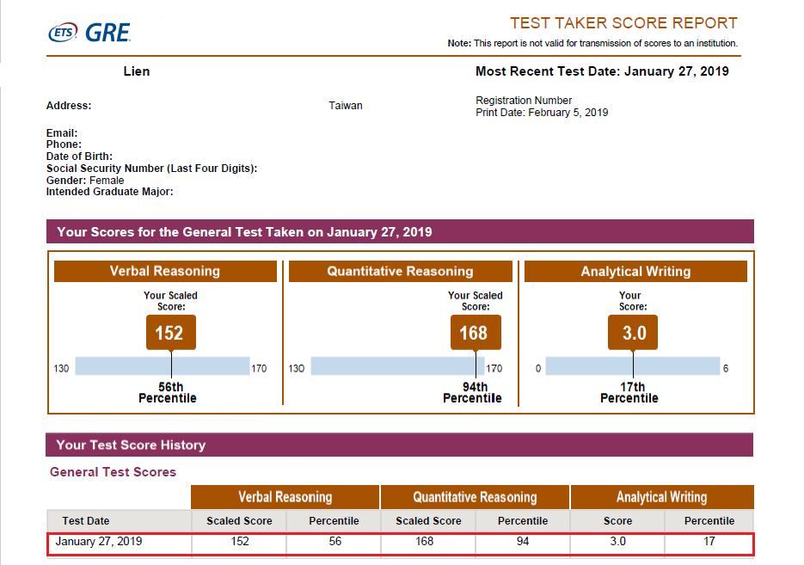This screenshot has width=804, height=565.
Task: Click the '56th Percentile' label
Action: [168, 393]
